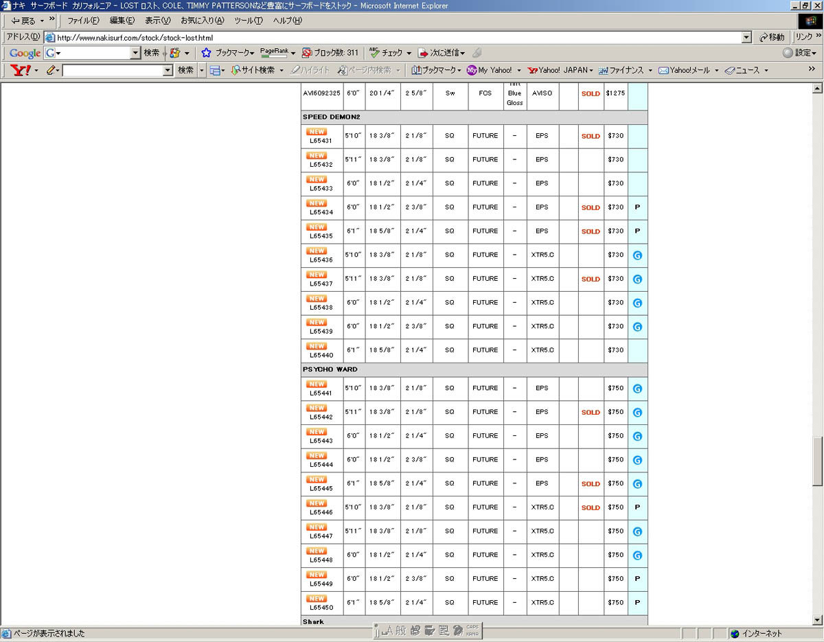This screenshot has height=642, width=824.
Task: Click the NEW badge for L65441
Action: (x=317, y=384)
